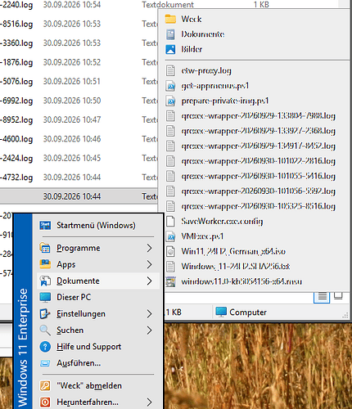
Task: Expand the Einstellungen submenu arrow
Action: [x=149, y=314]
